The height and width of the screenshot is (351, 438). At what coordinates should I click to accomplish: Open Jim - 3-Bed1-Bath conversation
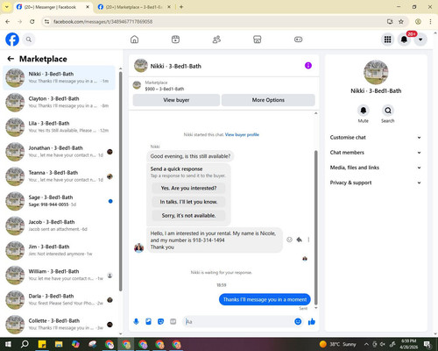pos(60,250)
